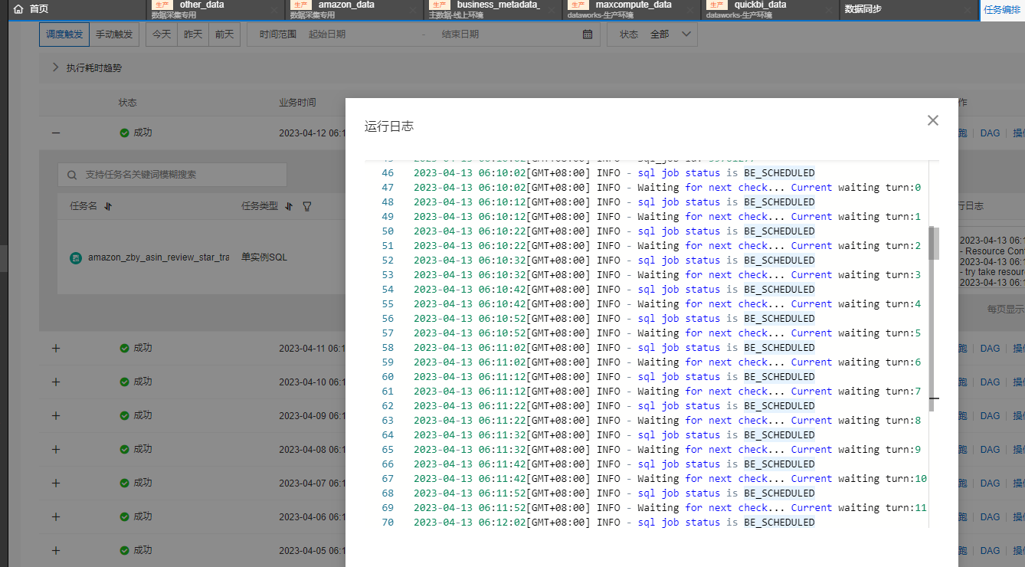Open the DAG link in the 2023-04-06 row

point(990,516)
